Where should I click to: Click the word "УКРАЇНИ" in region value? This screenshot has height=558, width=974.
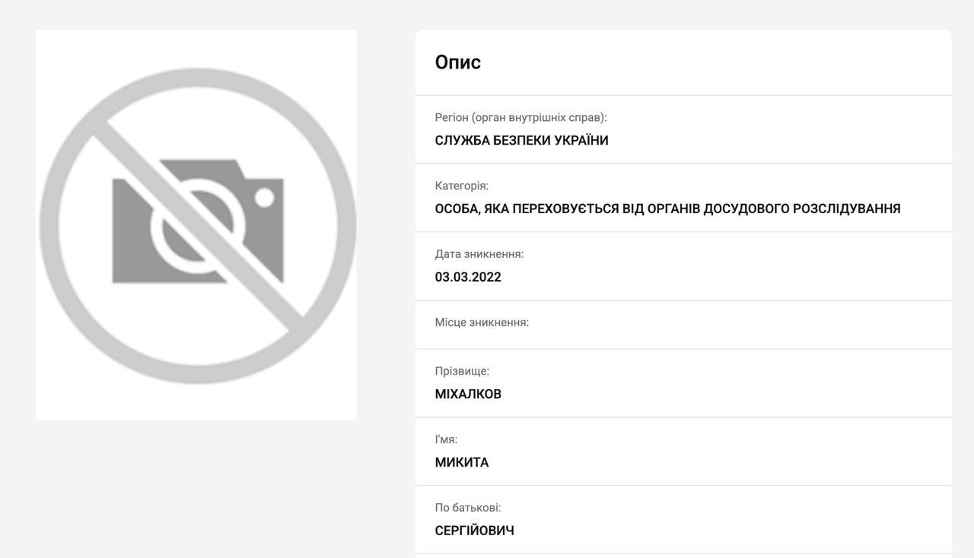point(581,141)
